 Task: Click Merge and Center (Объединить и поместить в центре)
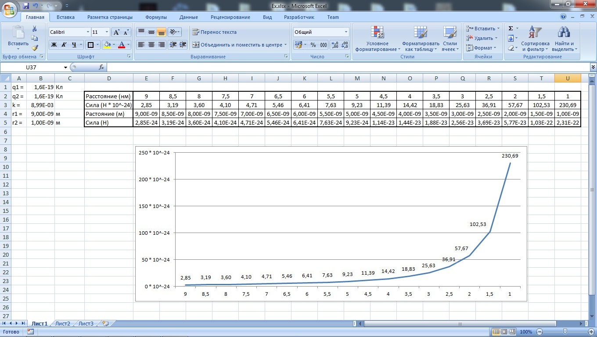click(239, 45)
